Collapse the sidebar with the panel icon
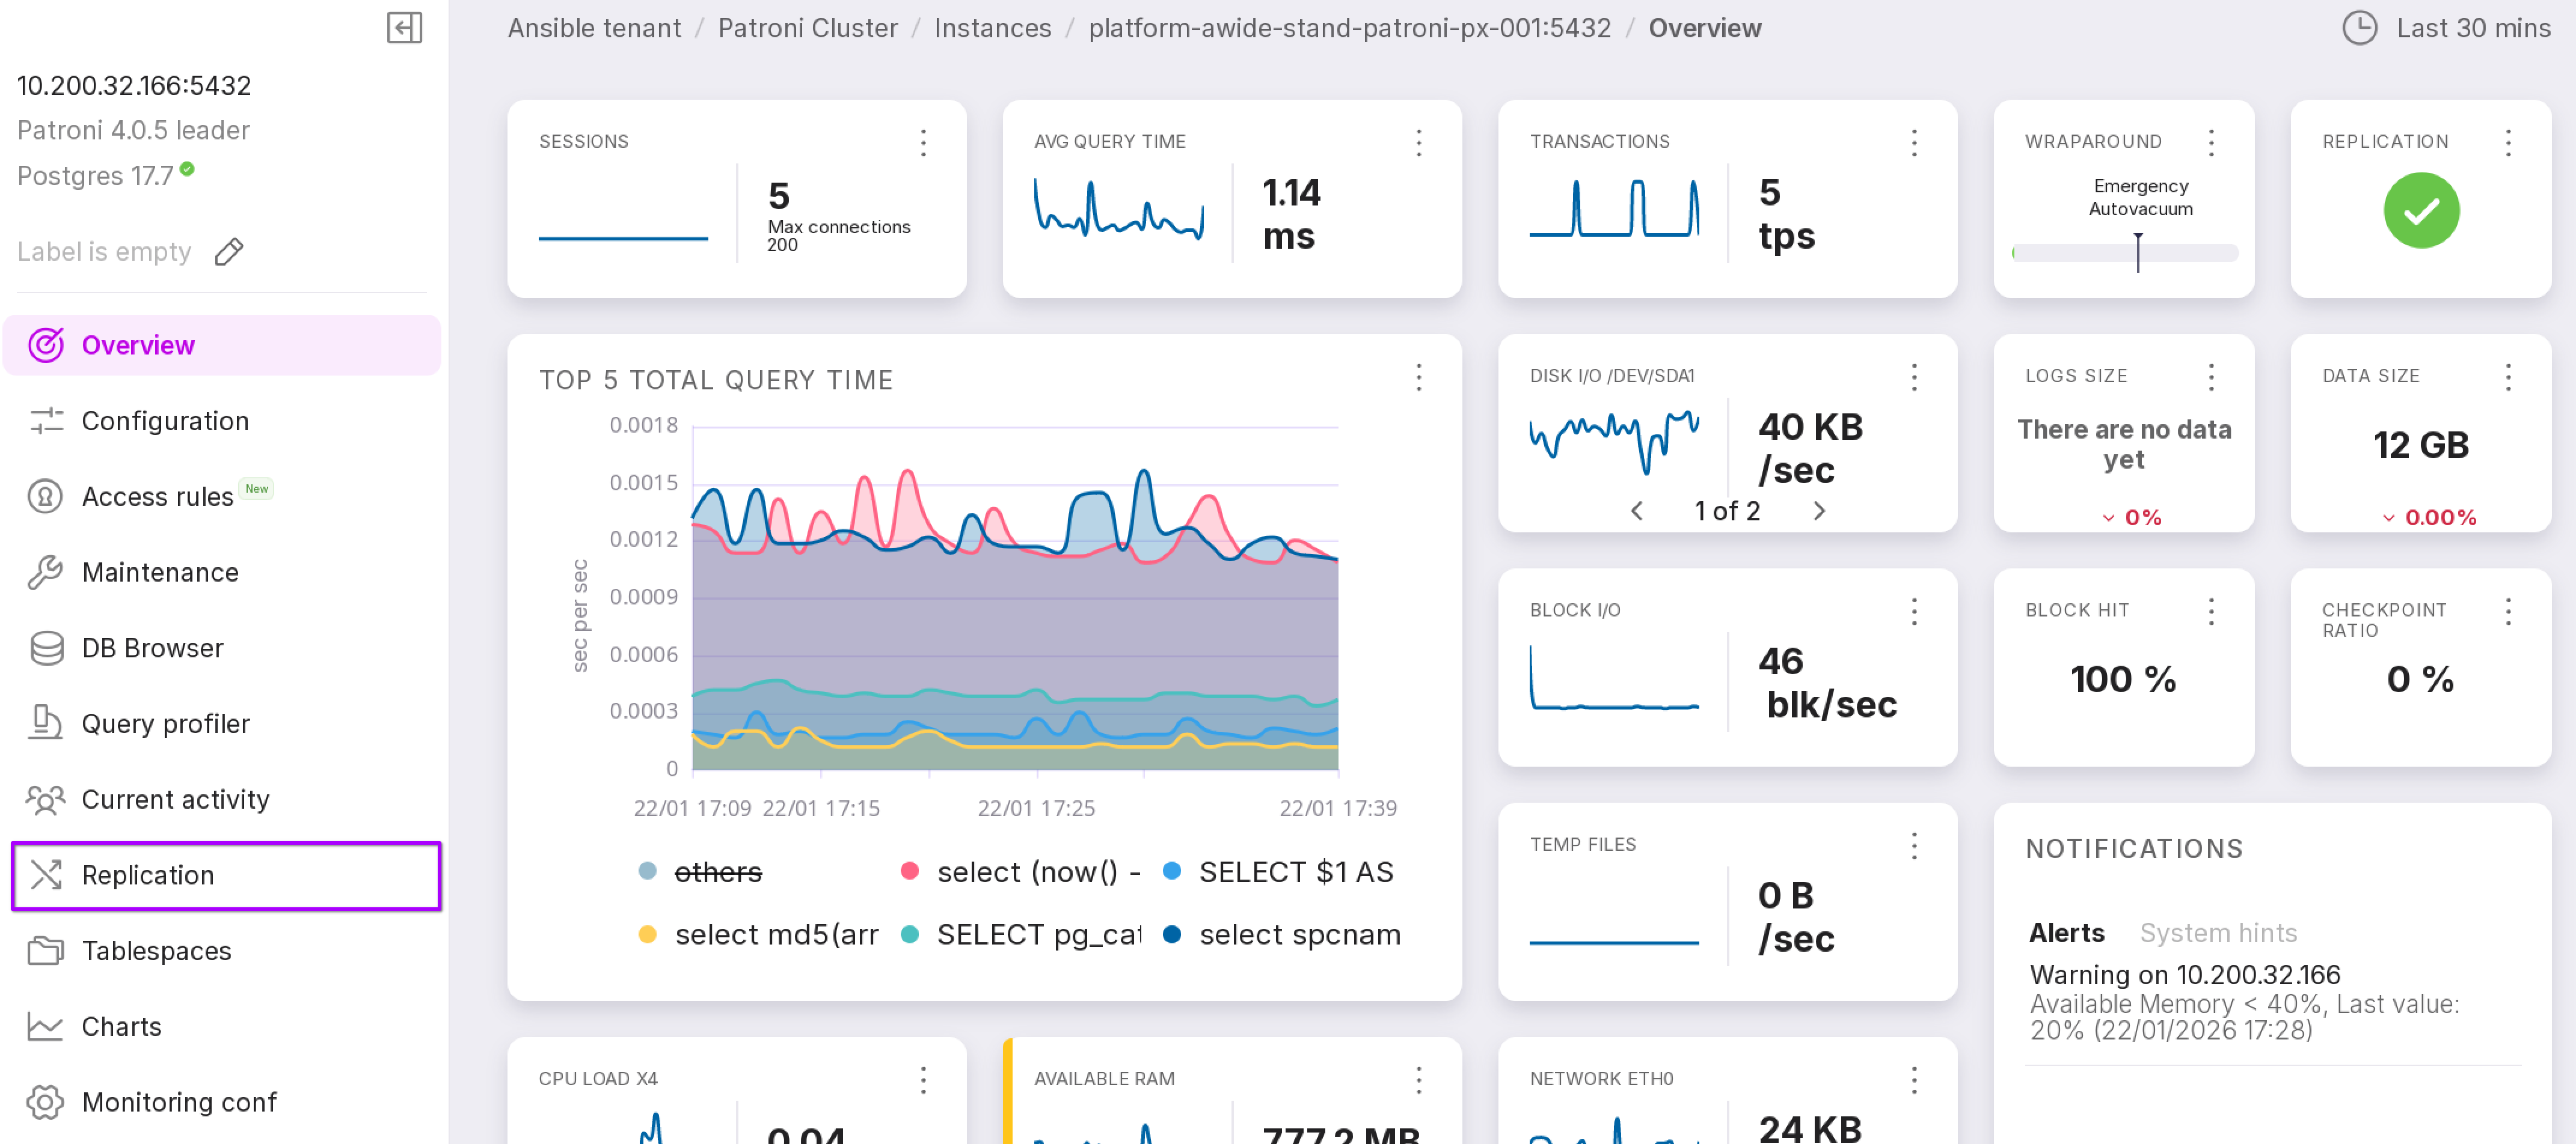Image resolution: width=2576 pixels, height=1144 pixels. pyautogui.click(x=404, y=27)
